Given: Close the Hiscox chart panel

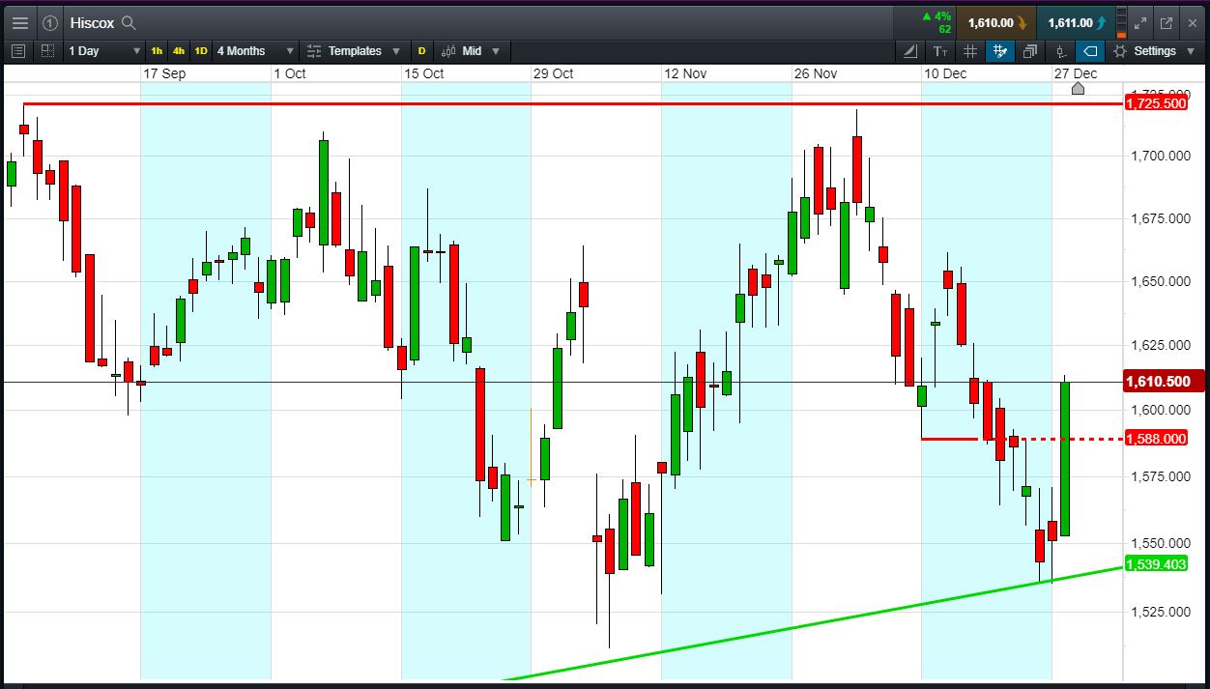Looking at the screenshot, I should (x=1193, y=22).
